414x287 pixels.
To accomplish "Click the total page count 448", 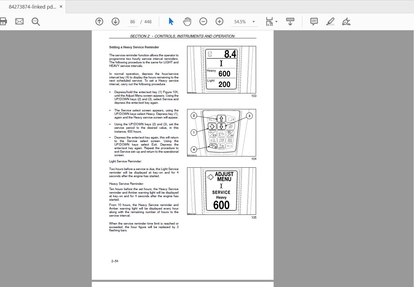I will click(148, 22).
